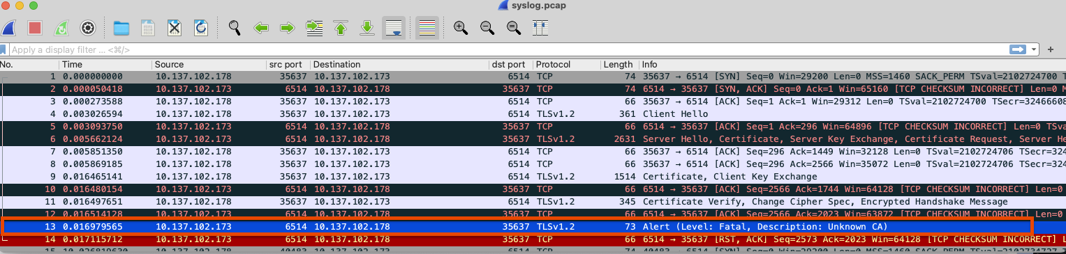This screenshot has height=254, width=1066.
Task: Restart the current capture with the green fin
Action: coord(61,28)
